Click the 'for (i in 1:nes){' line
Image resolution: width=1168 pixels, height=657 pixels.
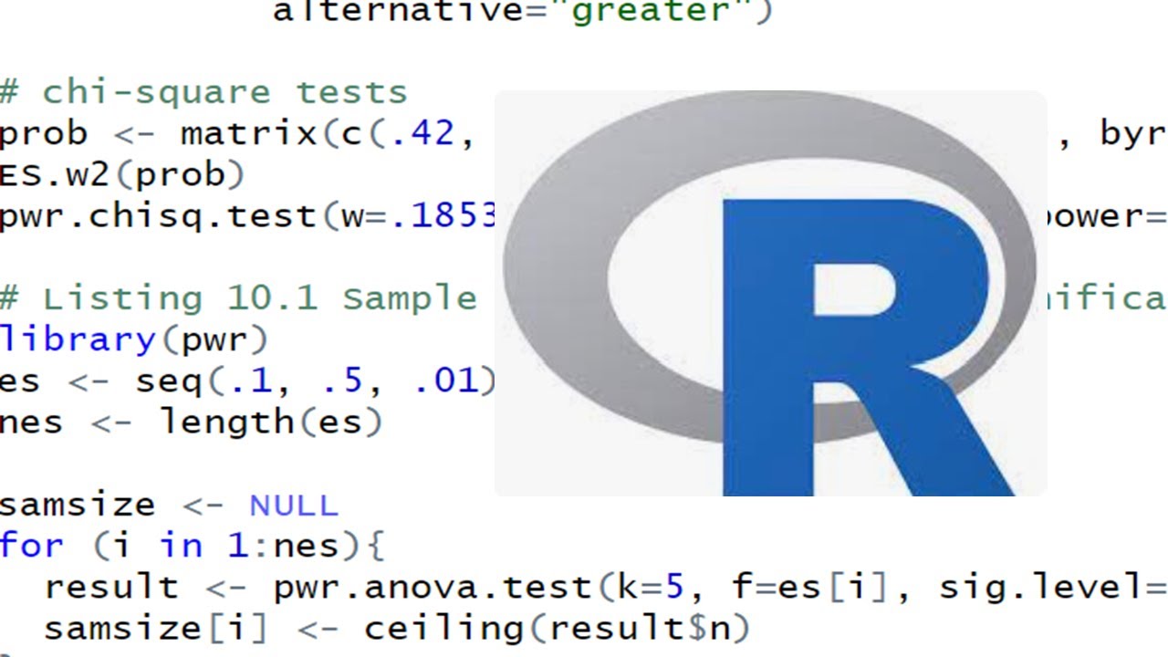pos(192,546)
